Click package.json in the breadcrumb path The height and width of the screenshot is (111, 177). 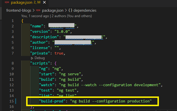[53, 11]
